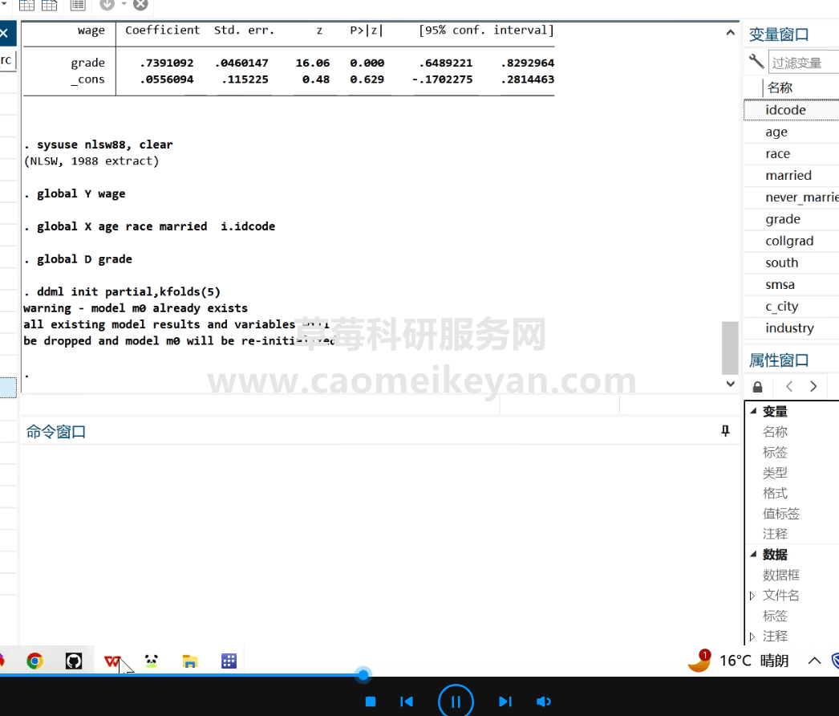This screenshot has height=716, width=839.
Task: Select the collgrad variable
Action: point(792,241)
